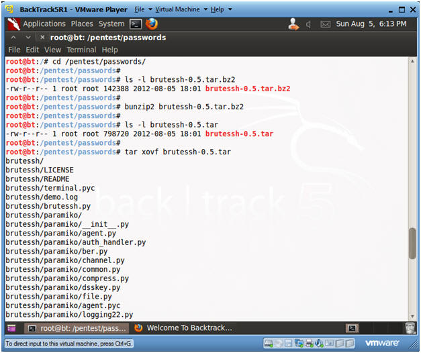Viewport: 421px width, 353px height.
Task: Click brutessh/paramiko/__init__.py line
Action: (x=67, y=224)
